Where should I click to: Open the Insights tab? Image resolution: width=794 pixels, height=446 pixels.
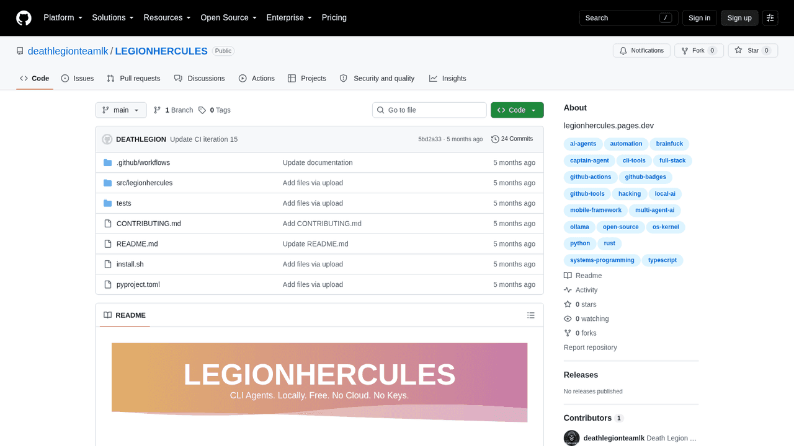tap(448, 79)
